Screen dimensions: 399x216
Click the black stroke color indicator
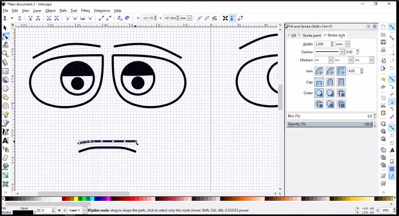23,212
